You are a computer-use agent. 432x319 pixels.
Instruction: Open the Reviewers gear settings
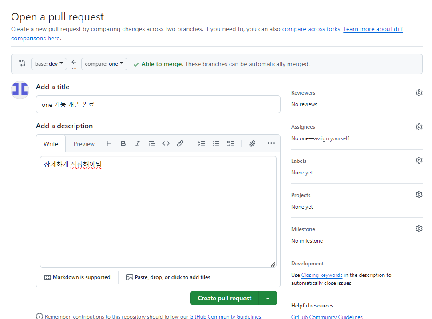tap(419, 93)
